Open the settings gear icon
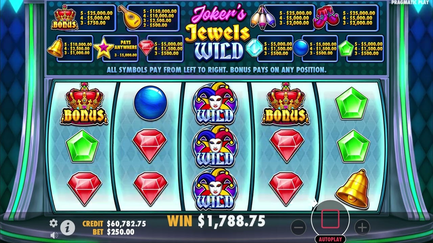The width and height of the screenshot is (433, 243). point(53,223)
